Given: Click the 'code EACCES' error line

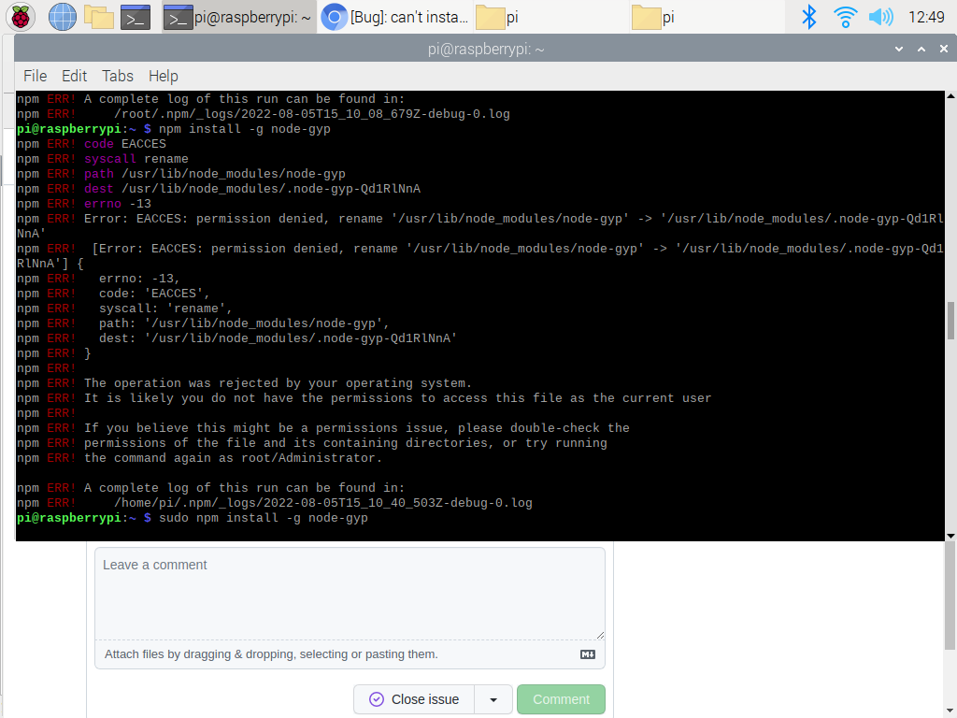Looking at the screenshot, I should (x=125, y=144).
